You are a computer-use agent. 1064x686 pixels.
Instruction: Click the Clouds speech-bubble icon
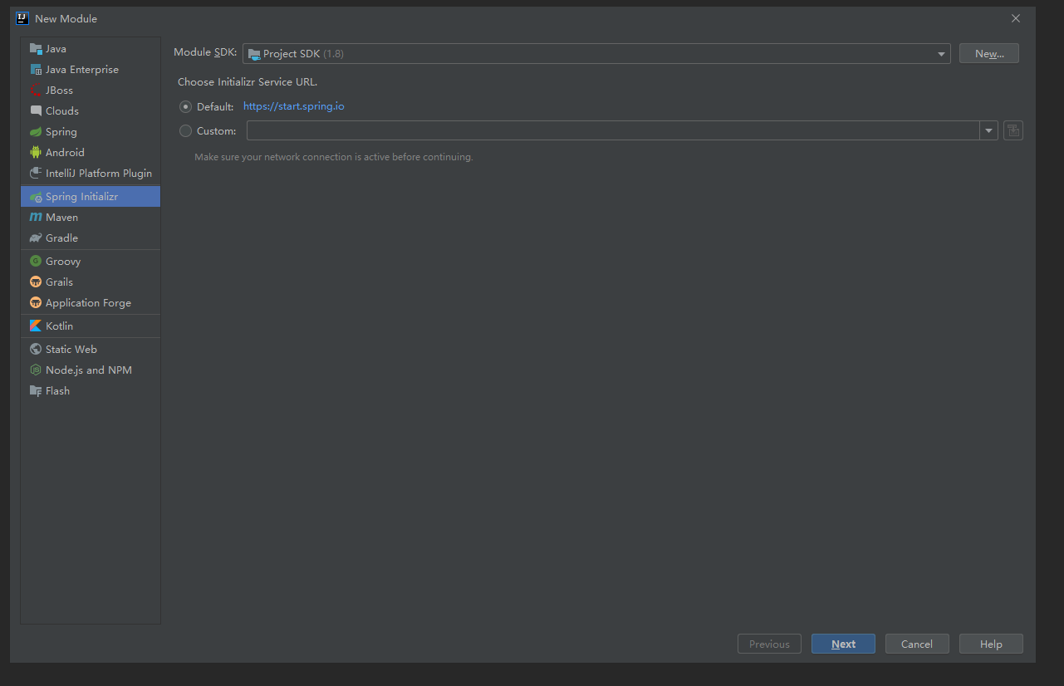[36, 110]
